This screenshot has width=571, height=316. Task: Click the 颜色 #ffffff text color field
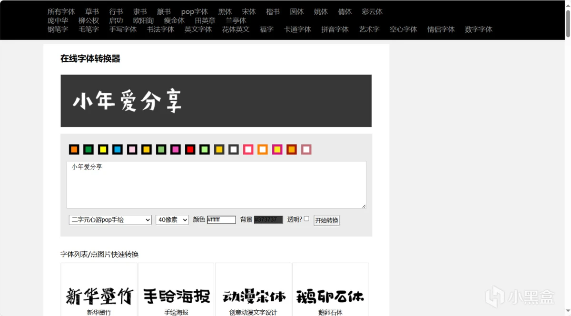tap(221, 220)
